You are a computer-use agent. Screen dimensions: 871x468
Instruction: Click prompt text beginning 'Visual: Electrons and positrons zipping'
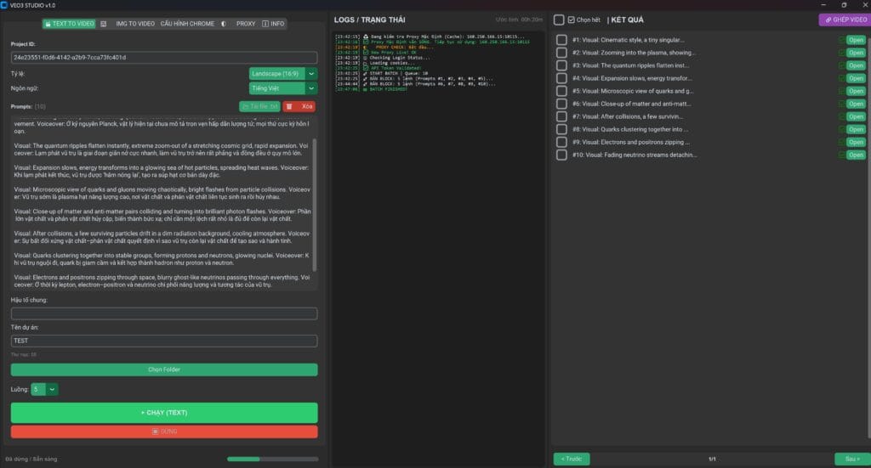162,281
